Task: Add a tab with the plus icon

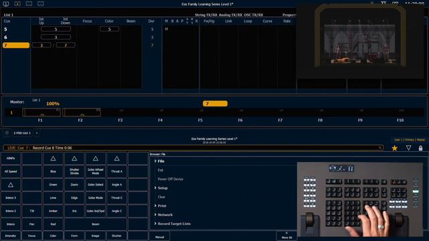Action: point(37,133)
